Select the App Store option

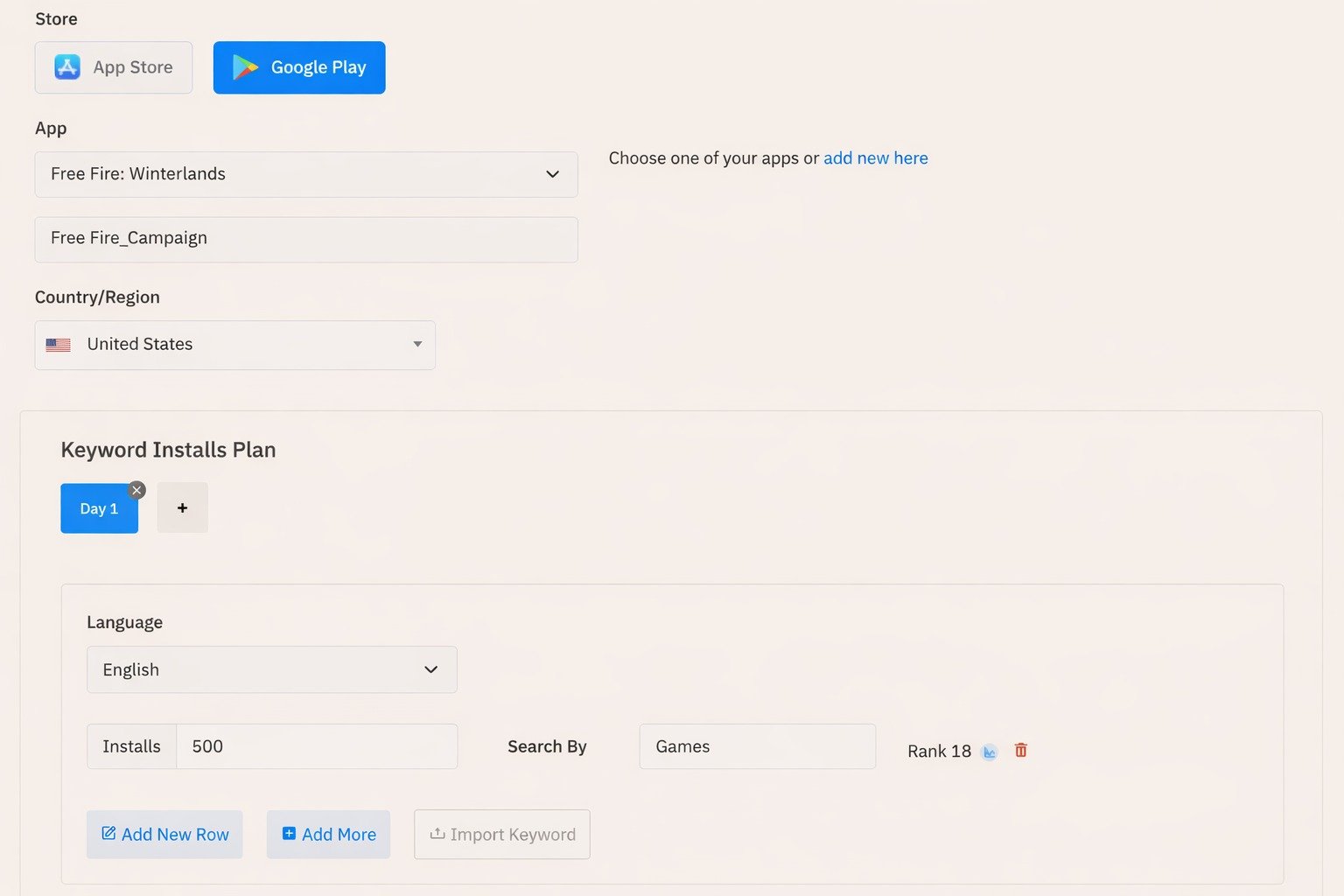click(114, 67)
